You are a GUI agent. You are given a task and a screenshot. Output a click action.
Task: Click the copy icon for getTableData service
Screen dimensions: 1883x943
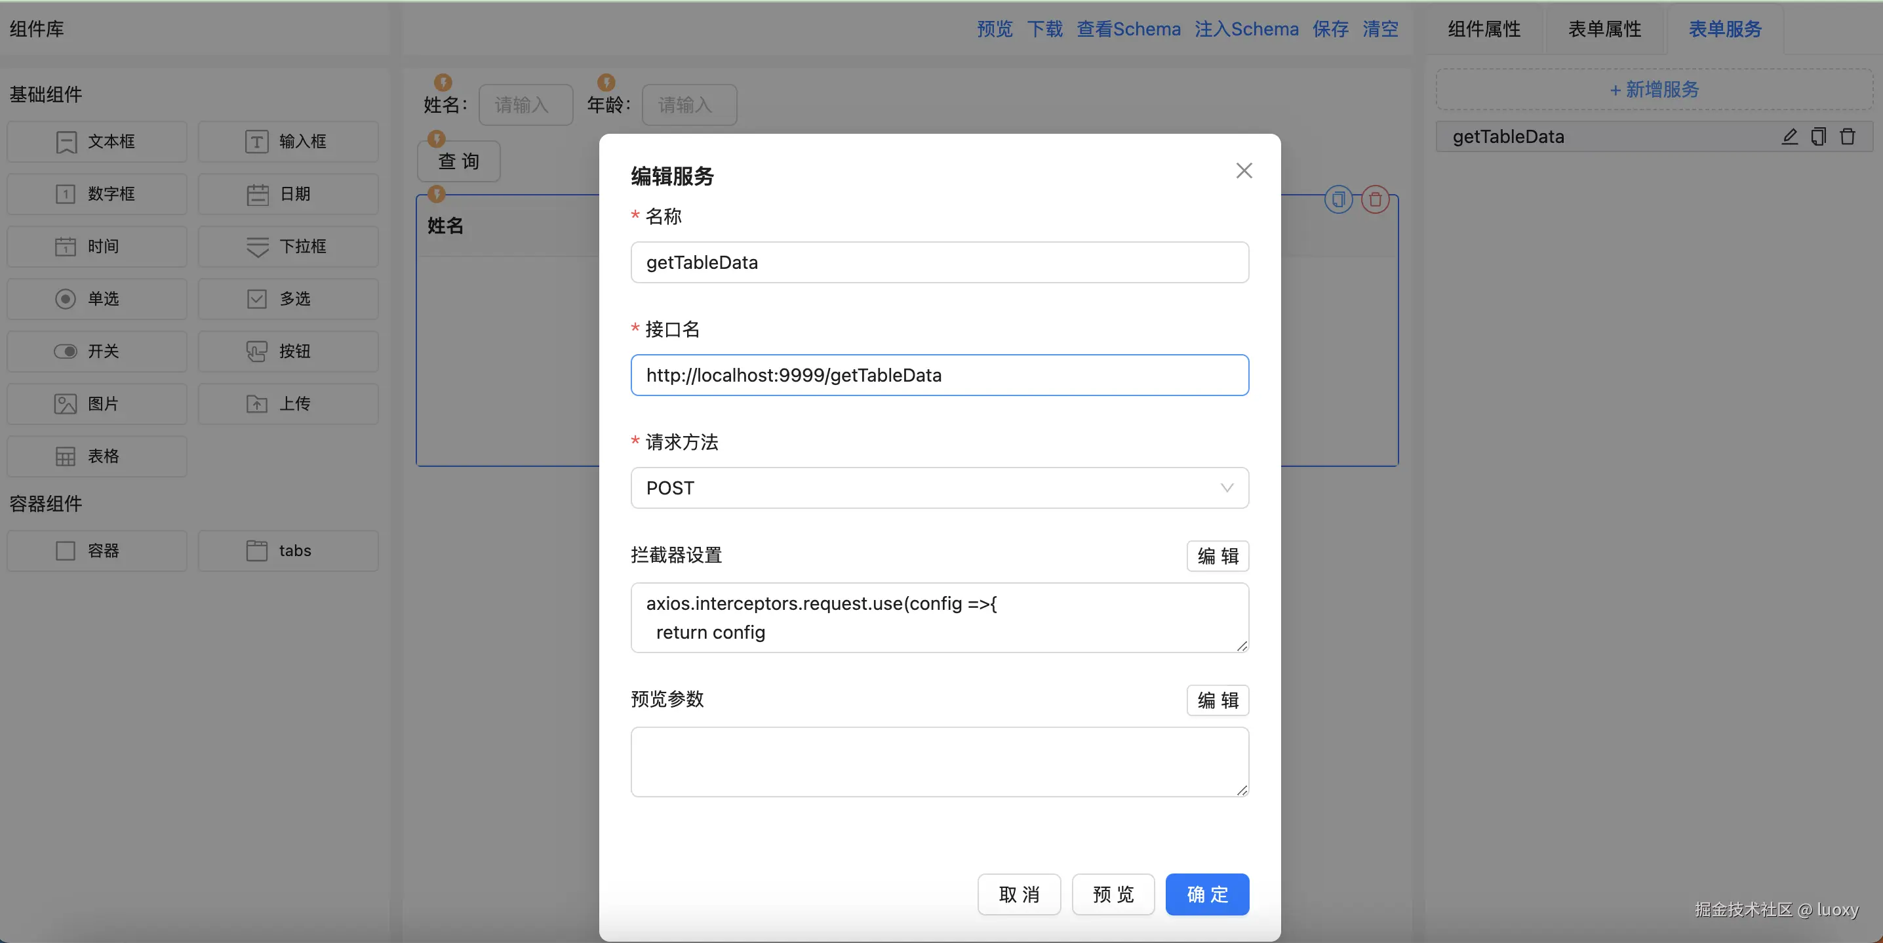1818,136
